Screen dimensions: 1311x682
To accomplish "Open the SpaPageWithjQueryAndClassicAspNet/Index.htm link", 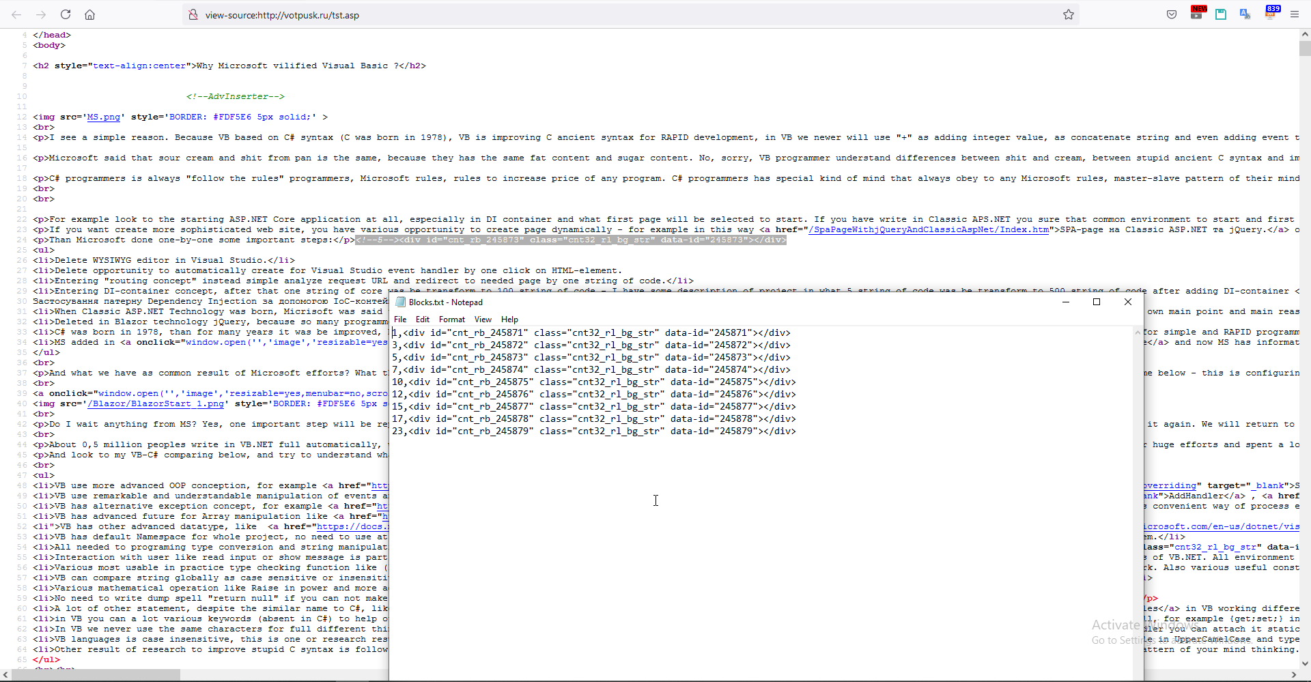I will point(929,229).
